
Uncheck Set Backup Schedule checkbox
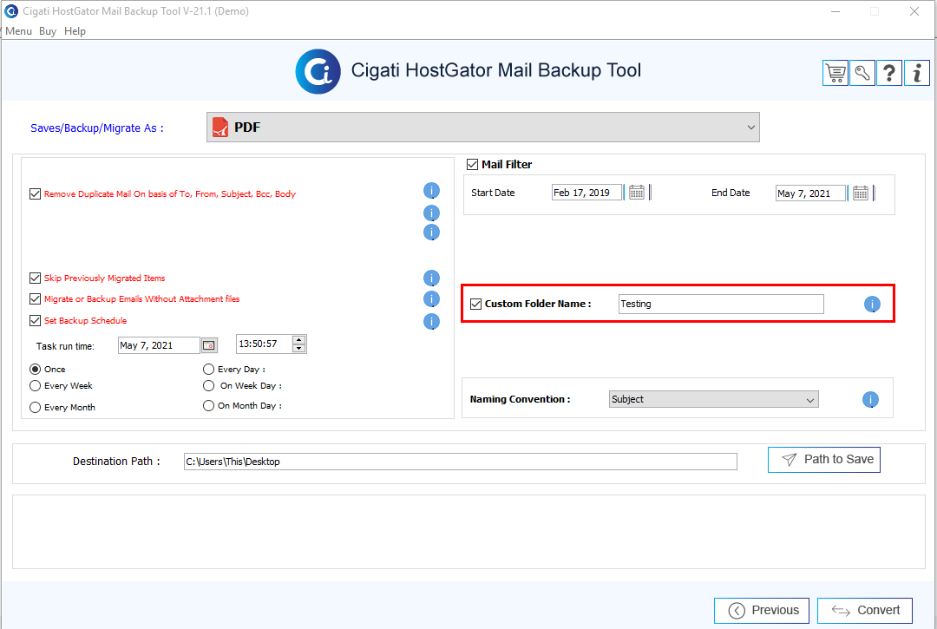click(x=35, y=320)
